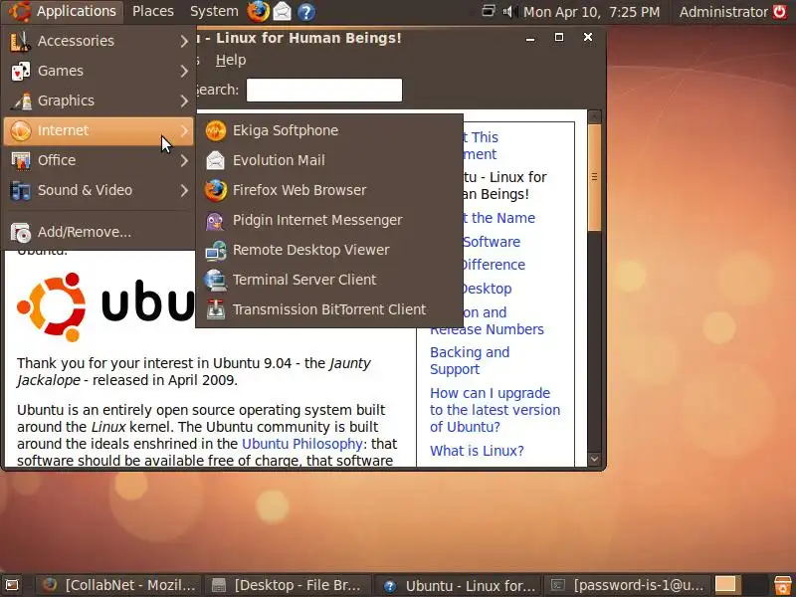Image resolution: width=796 pixels, height=597 pixels.
Task: Open the System menu
Action: pos(214,11)
